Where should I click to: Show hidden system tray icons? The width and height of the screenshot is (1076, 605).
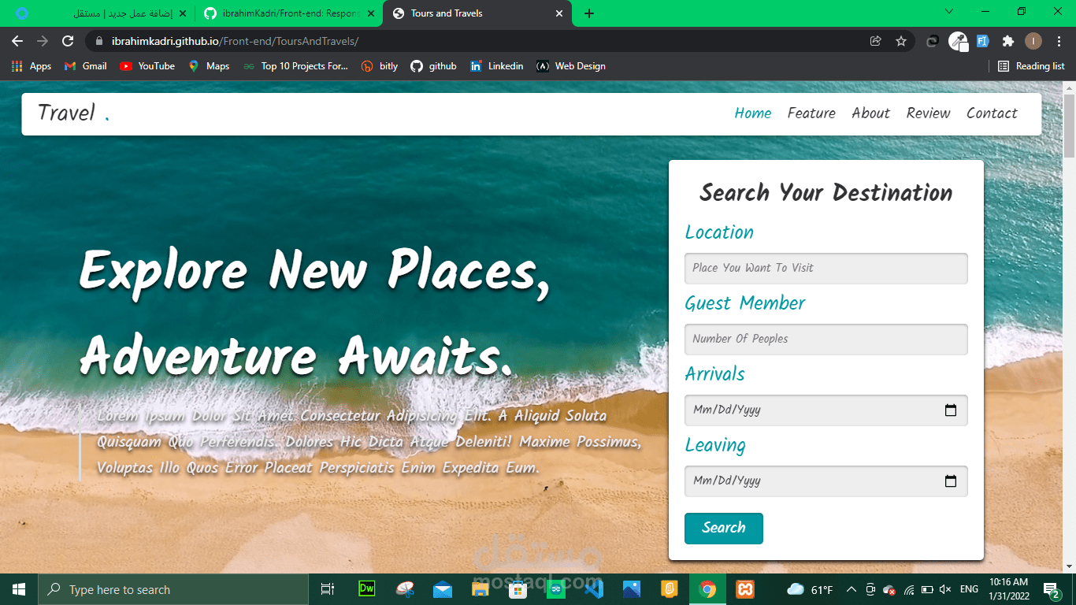852,589
